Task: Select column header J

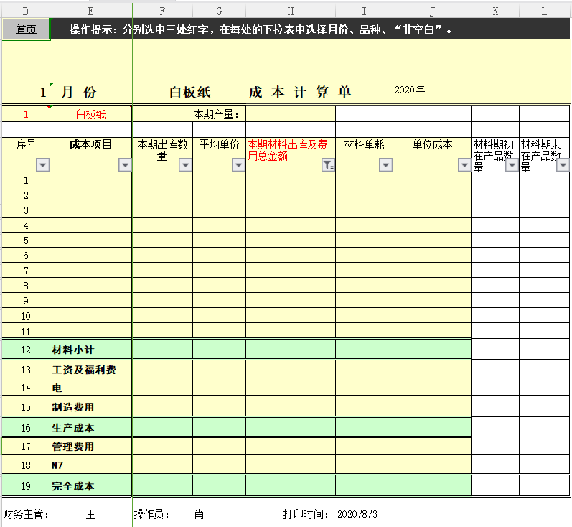Action: point(432,11)
